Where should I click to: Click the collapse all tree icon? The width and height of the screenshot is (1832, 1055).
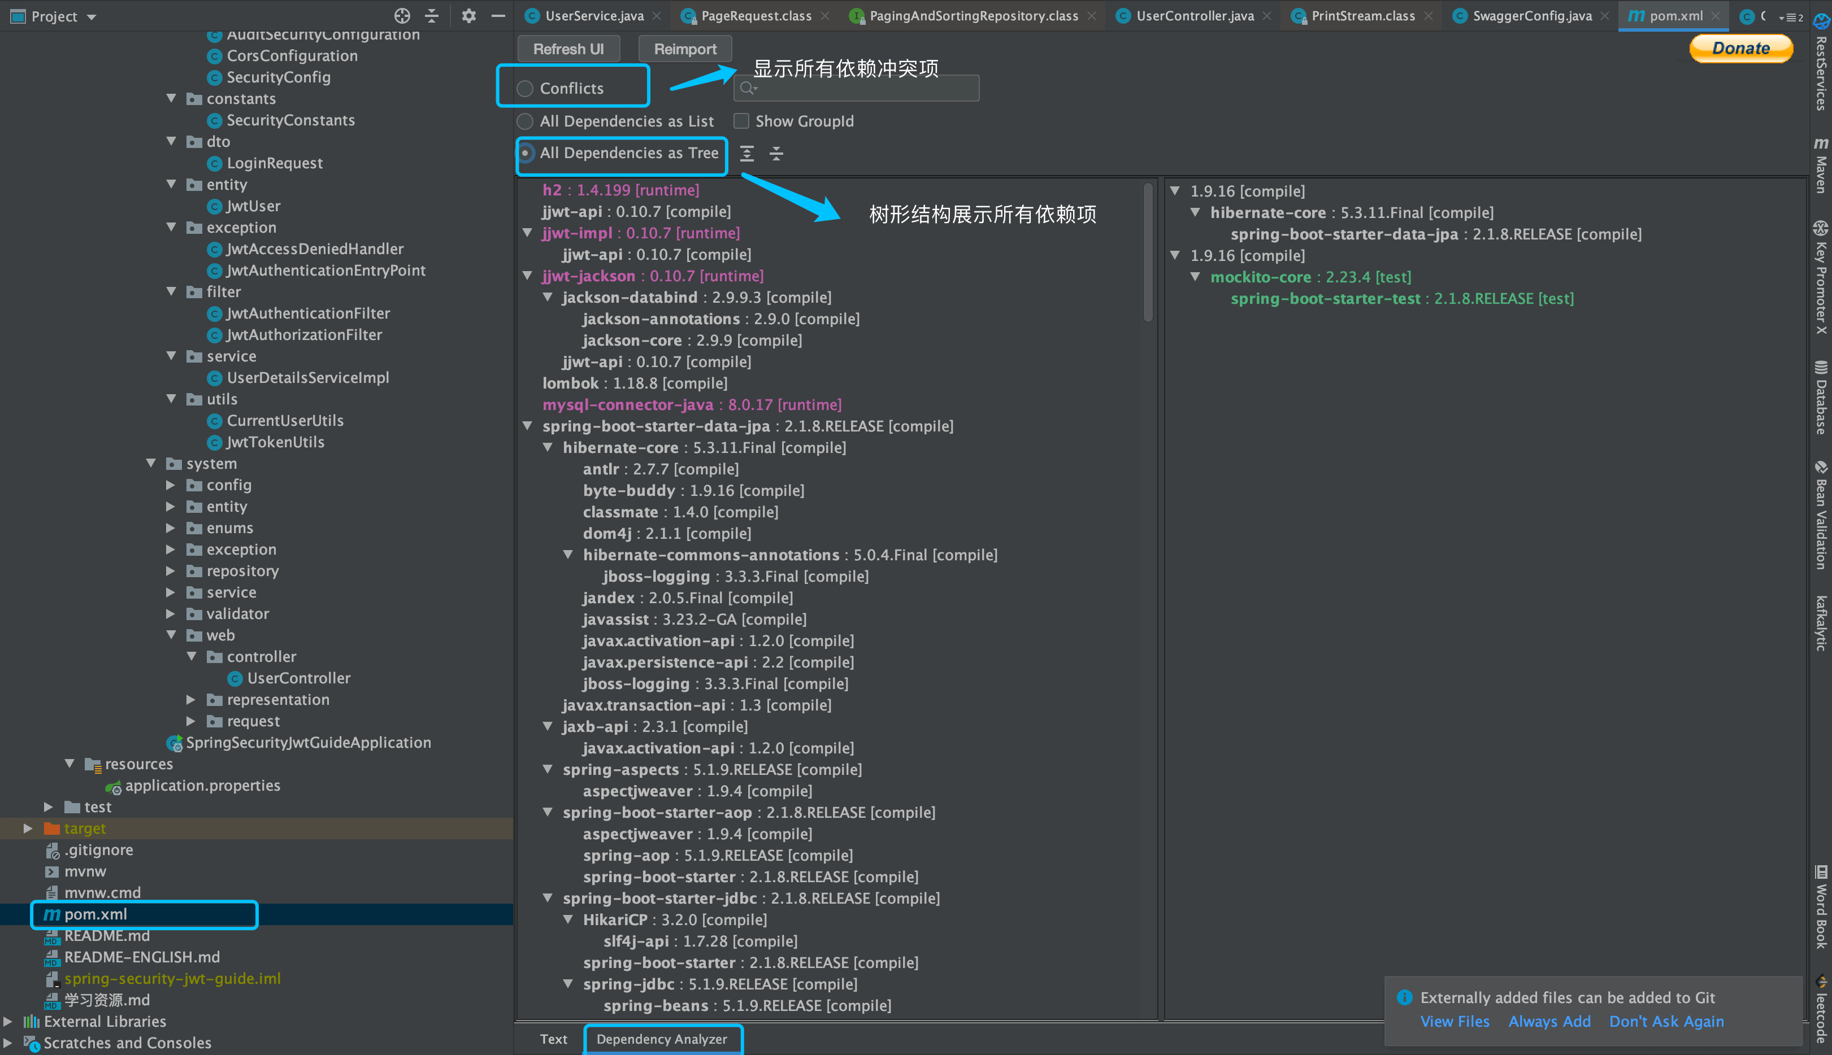tap(776, 154)
